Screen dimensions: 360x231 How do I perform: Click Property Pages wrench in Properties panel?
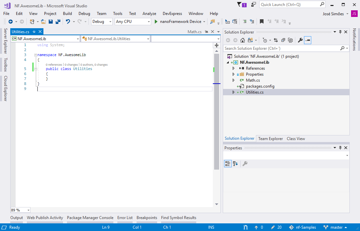tap(245, 164)
